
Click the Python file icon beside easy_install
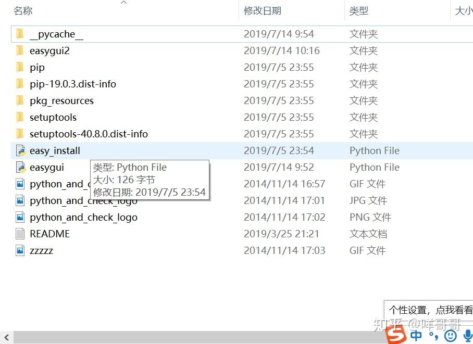[x=19, y=150]
